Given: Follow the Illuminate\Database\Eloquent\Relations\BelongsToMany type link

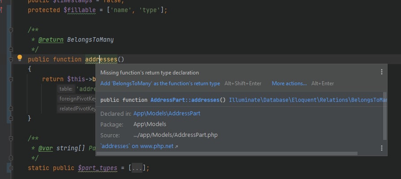Looking at the screenshot, I should click(308, 100).
